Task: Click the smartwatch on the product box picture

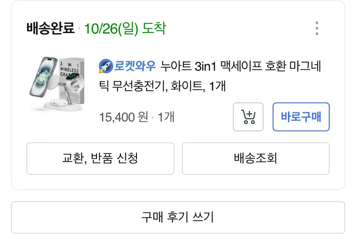Action: tap(72, 77)
